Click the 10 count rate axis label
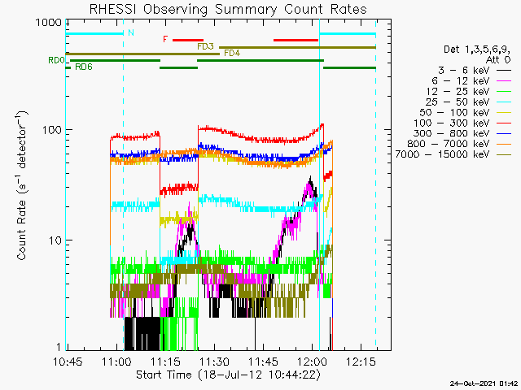521x390 pixels. pyautogui.click(x=55, y=240)
